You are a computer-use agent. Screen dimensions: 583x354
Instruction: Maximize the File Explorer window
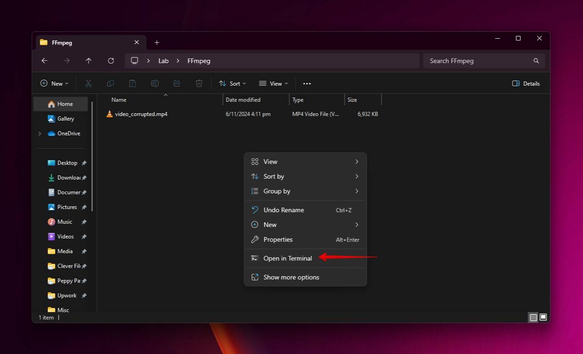pos(518,39)
